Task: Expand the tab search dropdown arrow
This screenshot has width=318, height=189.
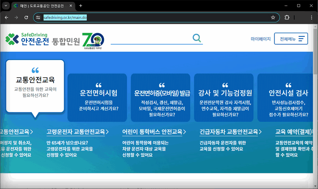Action: click(5, 5)
